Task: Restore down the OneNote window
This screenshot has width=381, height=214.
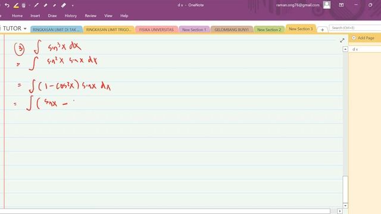Action: [370, 5]
